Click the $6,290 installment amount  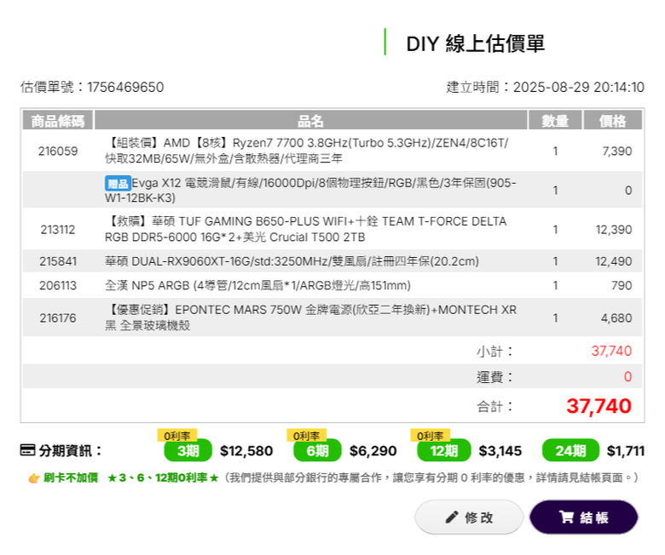(373, 451)
